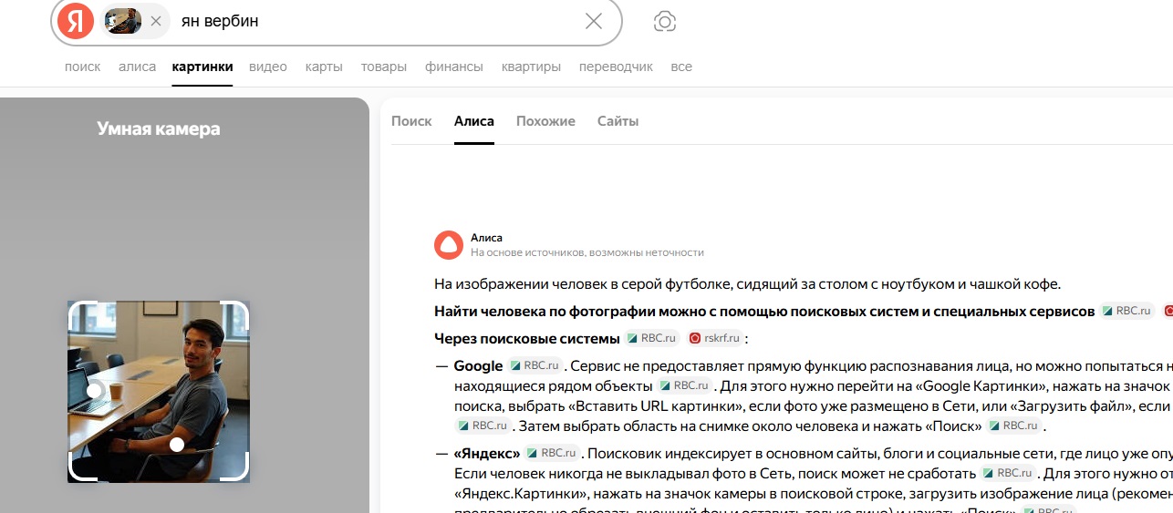This screenshot has width=1173, height=513.
Task: Go to the карты section
Action: pos(324,67)
